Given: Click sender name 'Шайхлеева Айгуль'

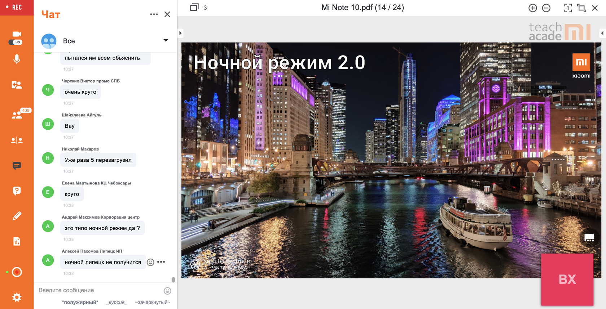Looking at the screenshot, I should [82, 115].
